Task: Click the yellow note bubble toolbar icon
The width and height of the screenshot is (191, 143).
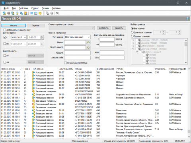Action: (x=40, y=13)
